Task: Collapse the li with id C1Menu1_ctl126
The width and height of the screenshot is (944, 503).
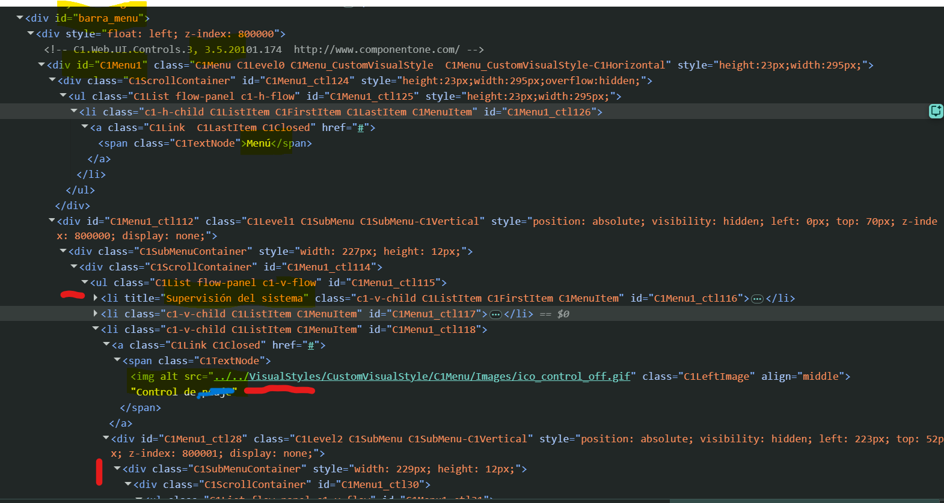Action: (x=74, y=112)
